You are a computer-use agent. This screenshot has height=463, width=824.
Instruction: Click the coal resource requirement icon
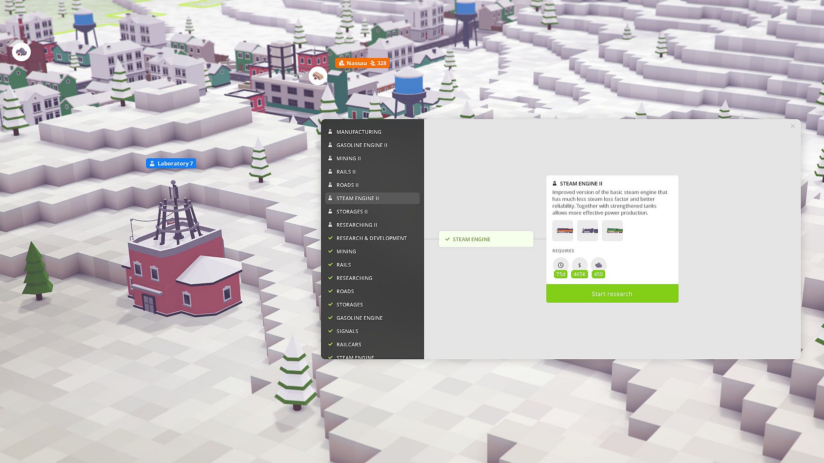(x=598, y=265)
